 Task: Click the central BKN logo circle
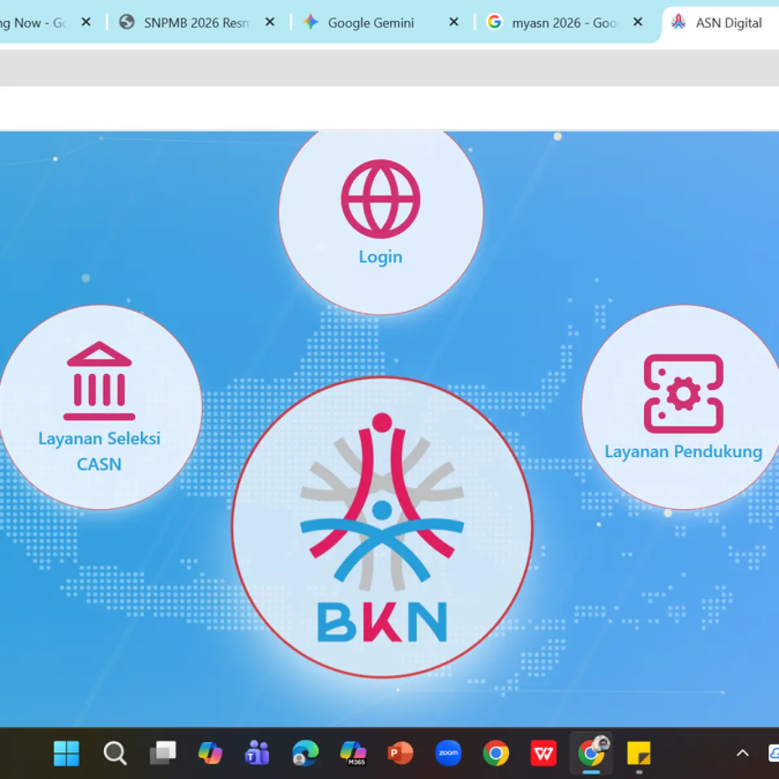click(382, 527)
